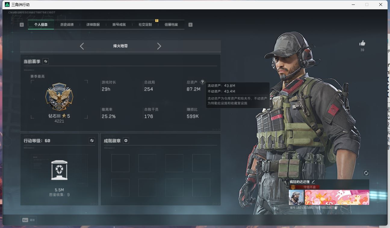Select the first empty achievement badge slot
Screen dimensions: 390x228
click(120, 163)
